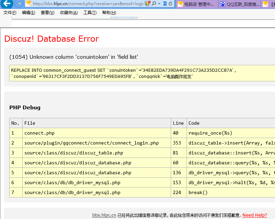Follow the bbs.hlpc.cn footer link
The width and height of the screenshot is (275, 219).
pos(104,215)
